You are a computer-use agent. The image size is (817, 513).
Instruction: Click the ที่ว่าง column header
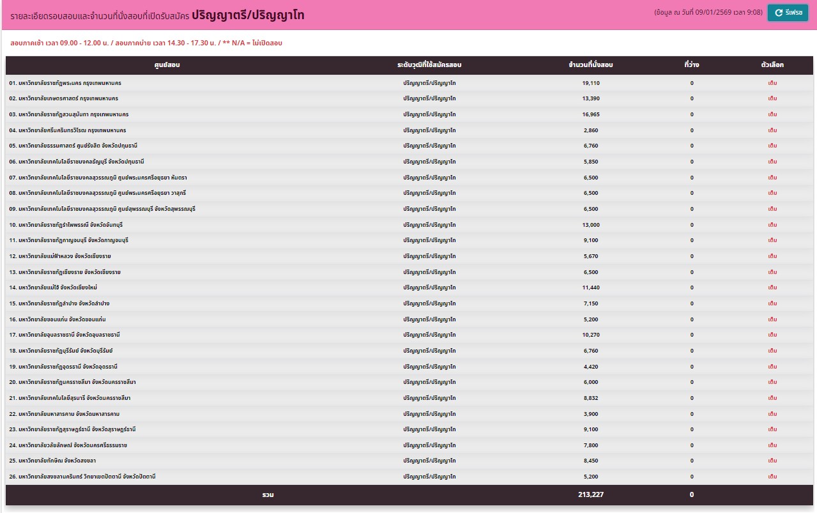click(x=691, y=65)
